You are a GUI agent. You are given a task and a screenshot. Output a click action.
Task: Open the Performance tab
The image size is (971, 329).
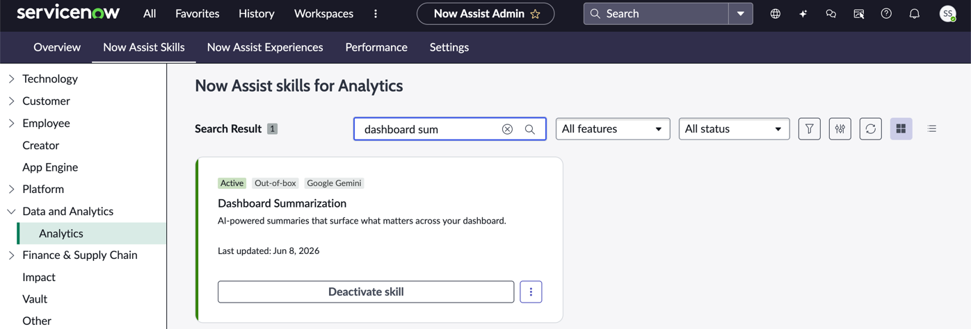pos(376,47)
